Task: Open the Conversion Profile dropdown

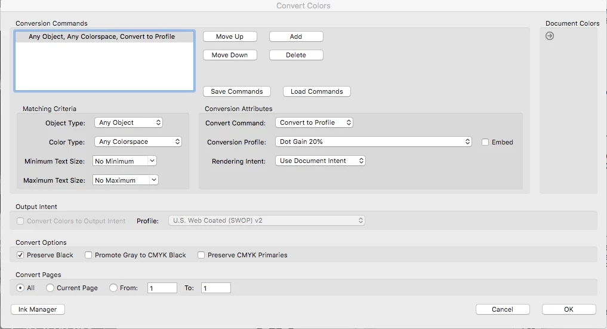Action: 374,142
